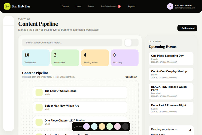Open Fan Submissions in the top nav
Viewport: 202px width, 135px height.
click(x=109, y=6)
